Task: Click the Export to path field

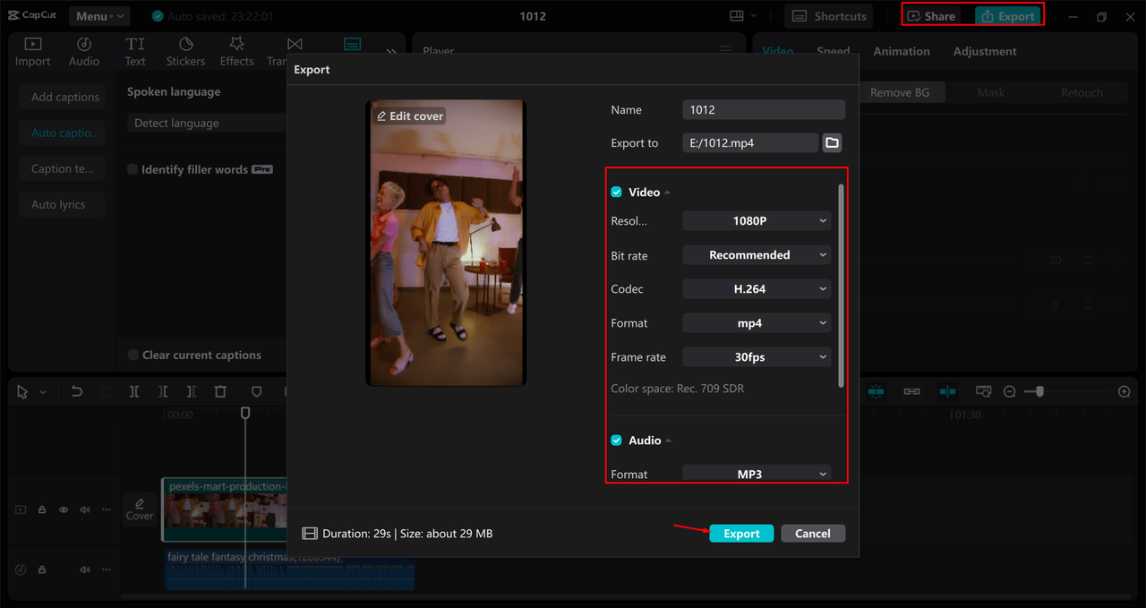Action: click(x=750, y=143)
